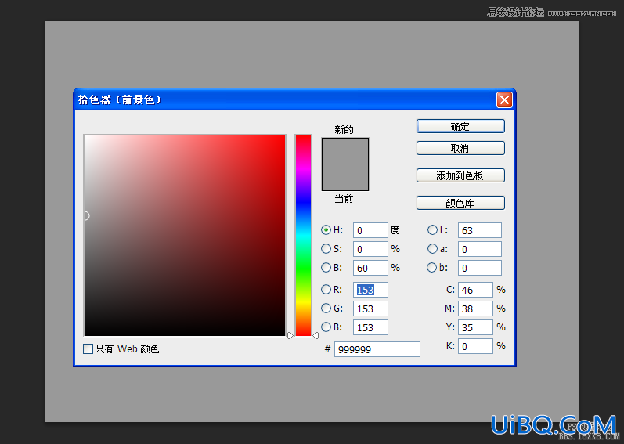Click the vertical hue spectrum slider
The width and height of the screenshot is (624, 444).
[303, 236]
